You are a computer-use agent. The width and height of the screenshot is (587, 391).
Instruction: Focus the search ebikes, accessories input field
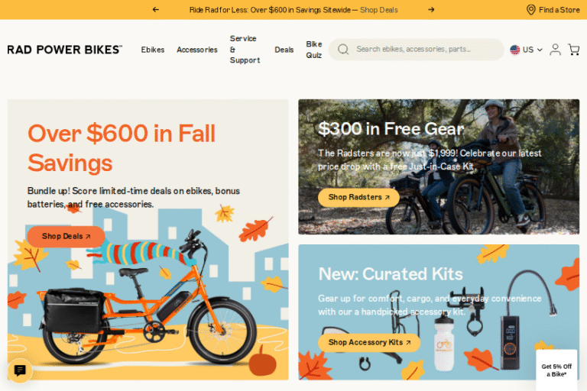[417, 50]
